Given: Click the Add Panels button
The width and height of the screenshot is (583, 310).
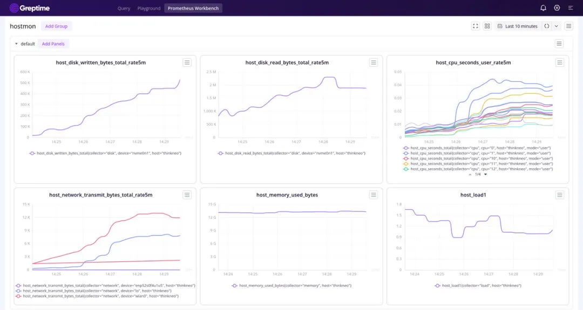Looking at the screenshot, I should pyautogui.click(x=53, y=44).
